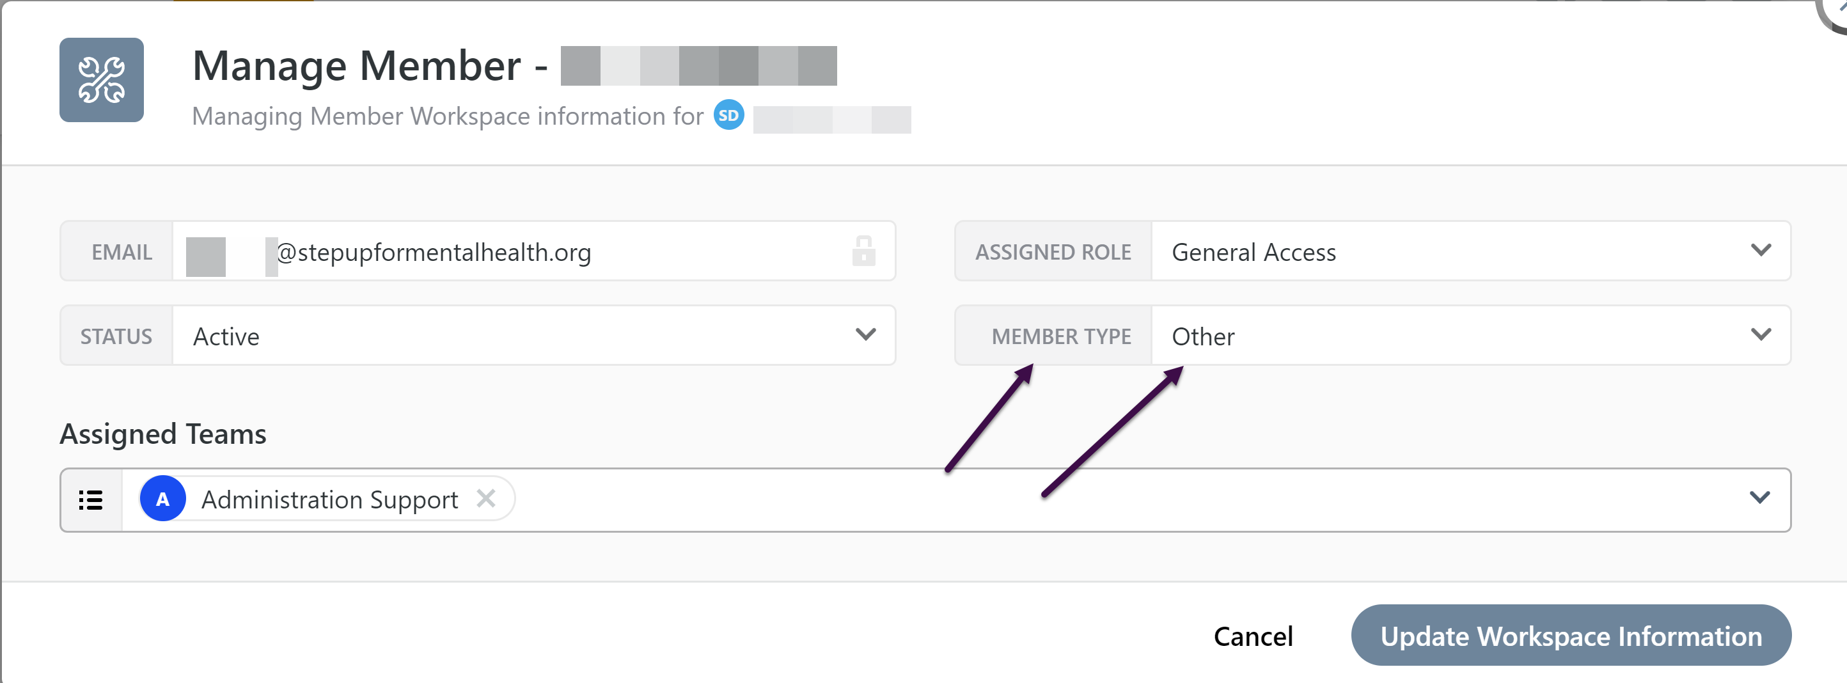Click the blue A team avatar

point(162,498)
